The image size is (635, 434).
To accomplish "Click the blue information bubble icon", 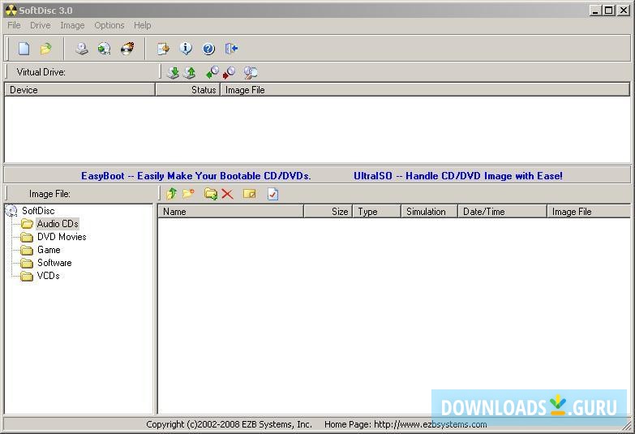I will point(186,49).
